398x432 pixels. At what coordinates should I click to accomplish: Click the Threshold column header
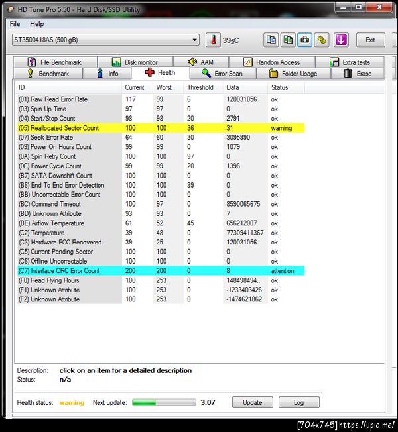tap(203, 87)
